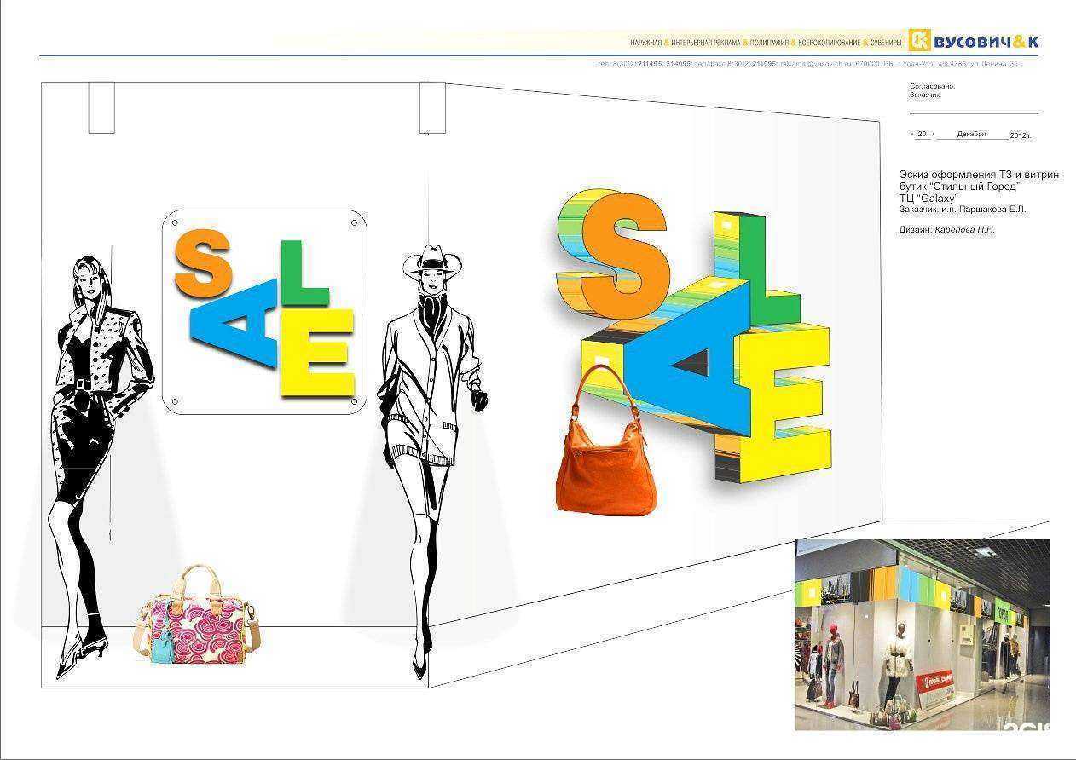Select the orange letter S on flat sign

pos(203,262)
